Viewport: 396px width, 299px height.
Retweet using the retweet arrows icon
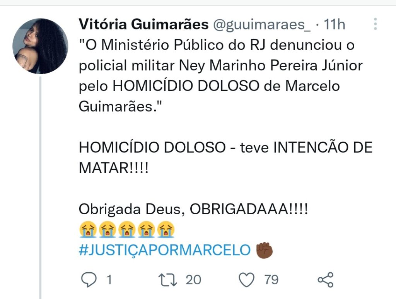pos(168,280)
